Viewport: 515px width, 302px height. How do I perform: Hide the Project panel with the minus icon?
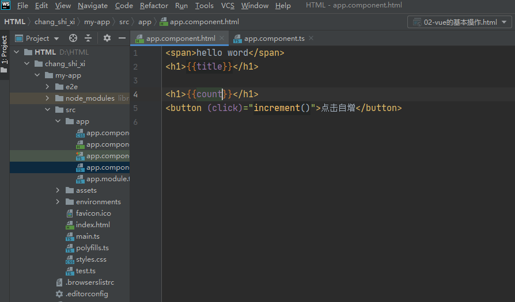(x=122, y=39)
